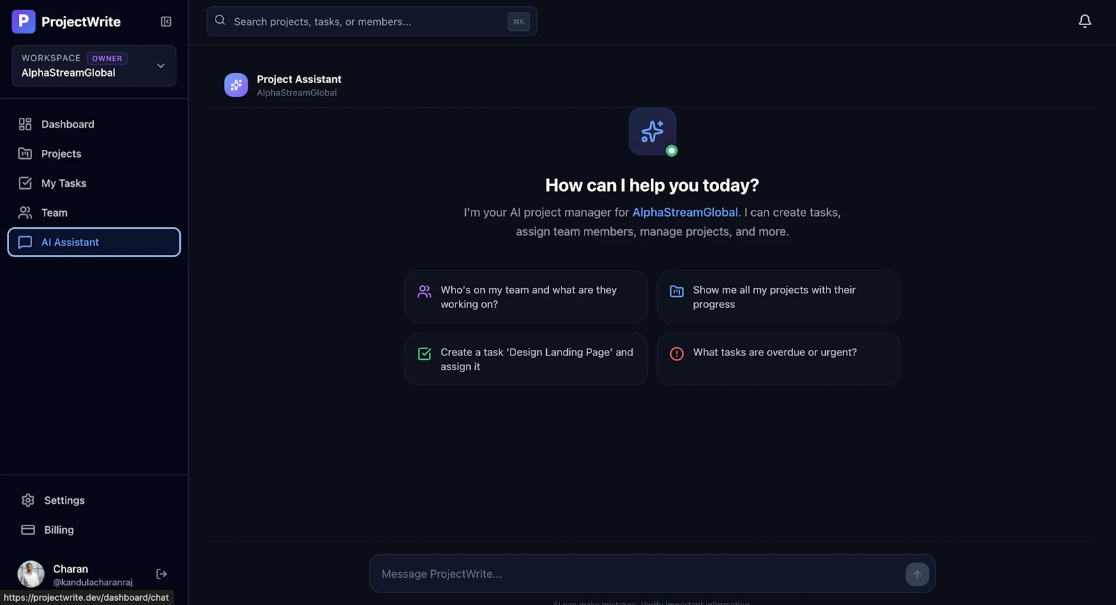1116x605 pixels.
Task: Click the Dashboard grid icon
Action: click(25, 124)
